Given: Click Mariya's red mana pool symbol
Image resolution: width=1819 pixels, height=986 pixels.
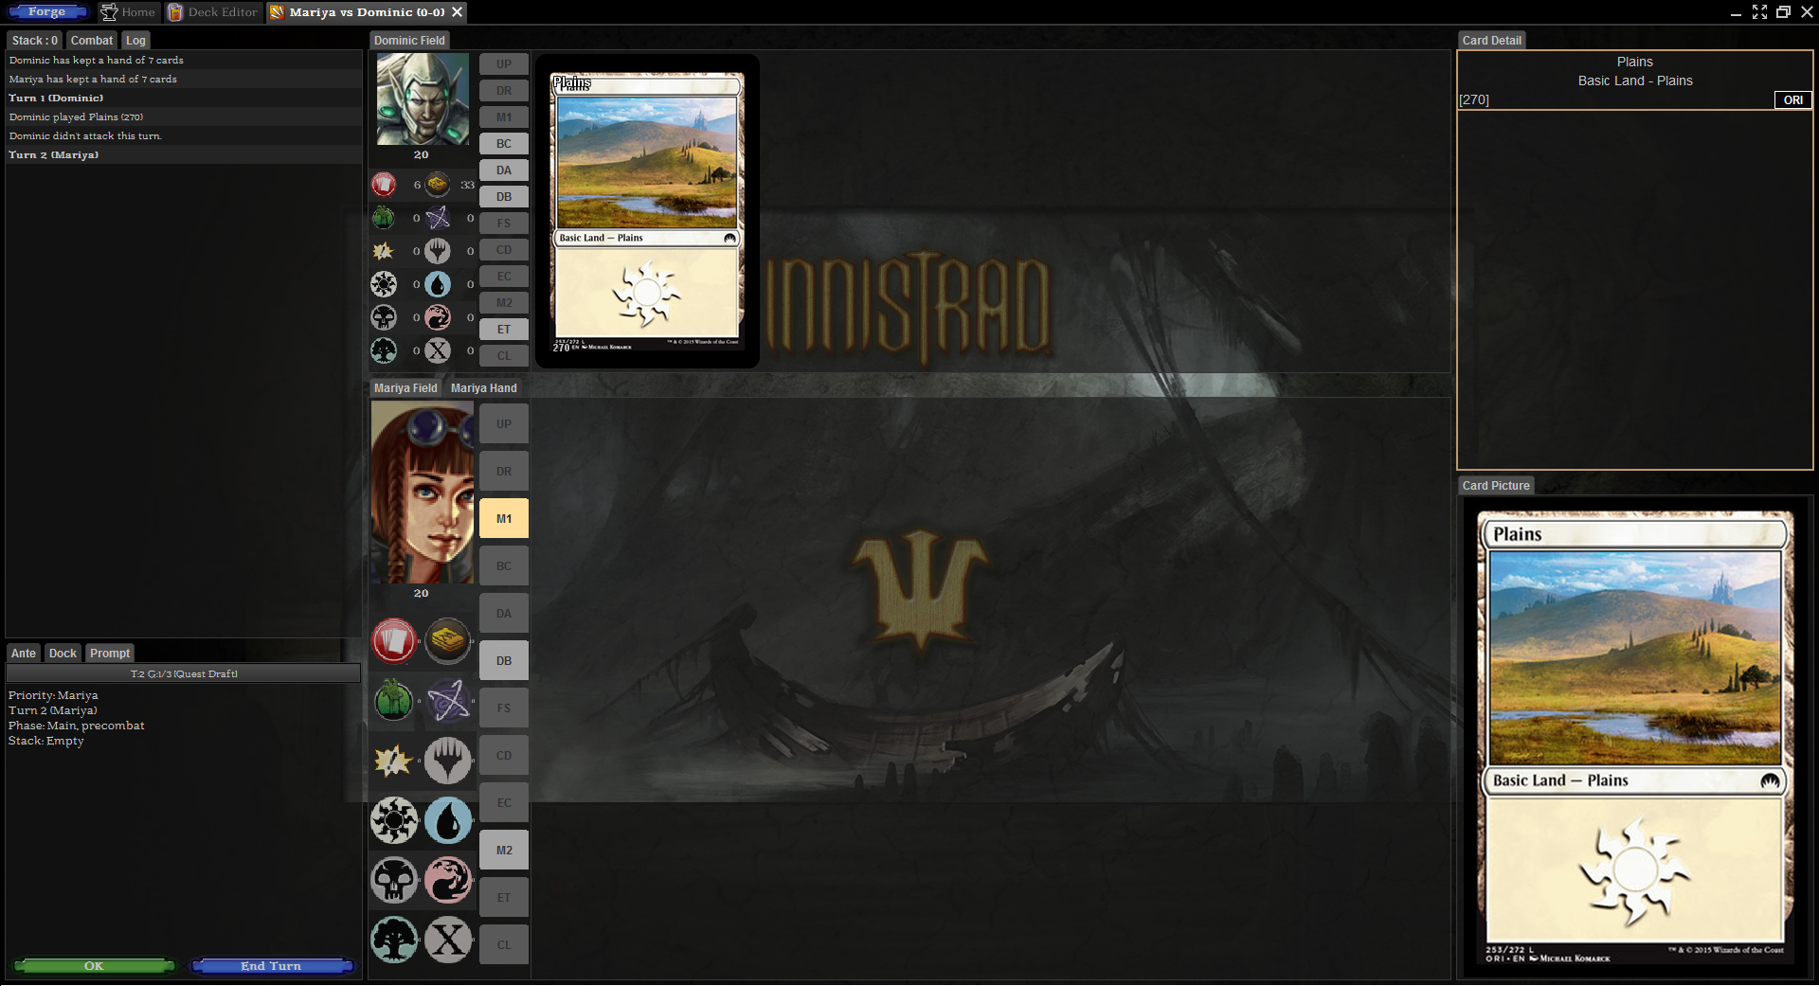Looking at the screenshot, I should click(x=447, y=880).
